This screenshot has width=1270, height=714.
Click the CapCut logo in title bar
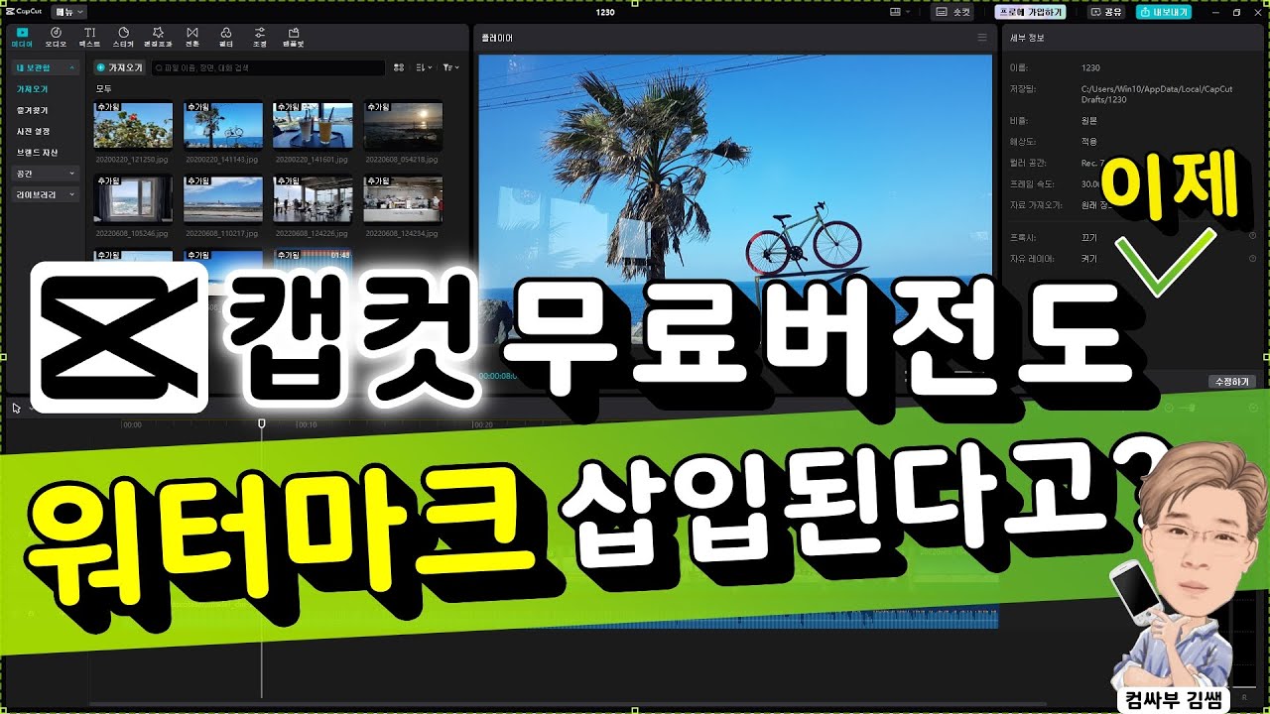coord(26,12)
